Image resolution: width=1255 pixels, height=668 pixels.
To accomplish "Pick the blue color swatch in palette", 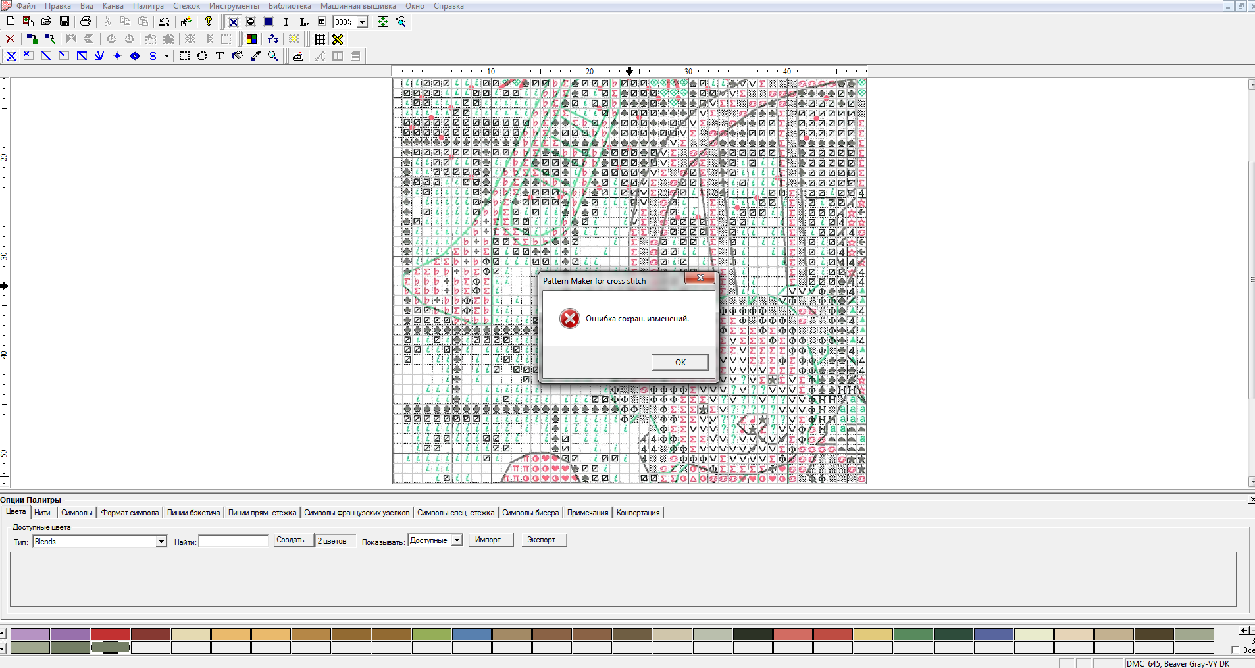I will click(x=471, y=634).
